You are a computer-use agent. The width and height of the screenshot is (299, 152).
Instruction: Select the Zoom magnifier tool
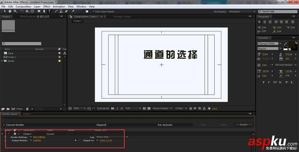[15, 11]
